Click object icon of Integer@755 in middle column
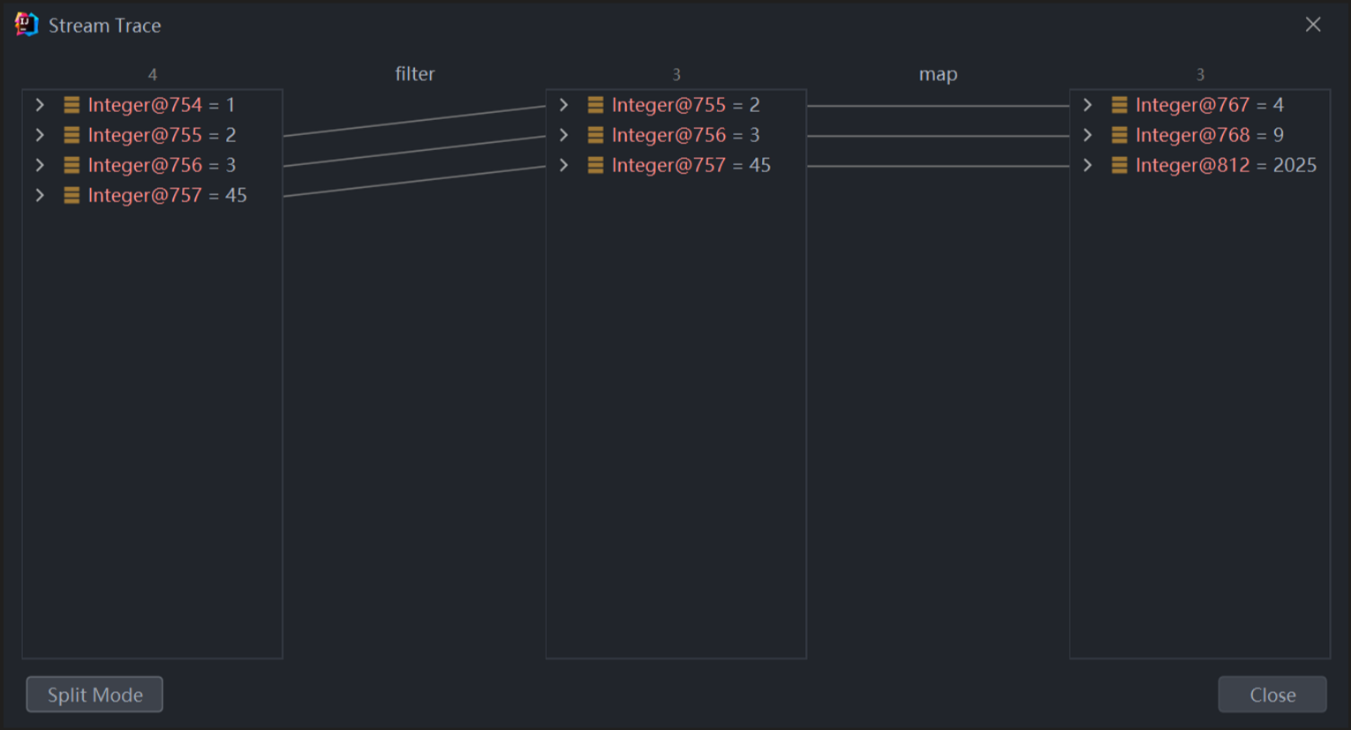 pyautogui.click(x=595, y=105)
